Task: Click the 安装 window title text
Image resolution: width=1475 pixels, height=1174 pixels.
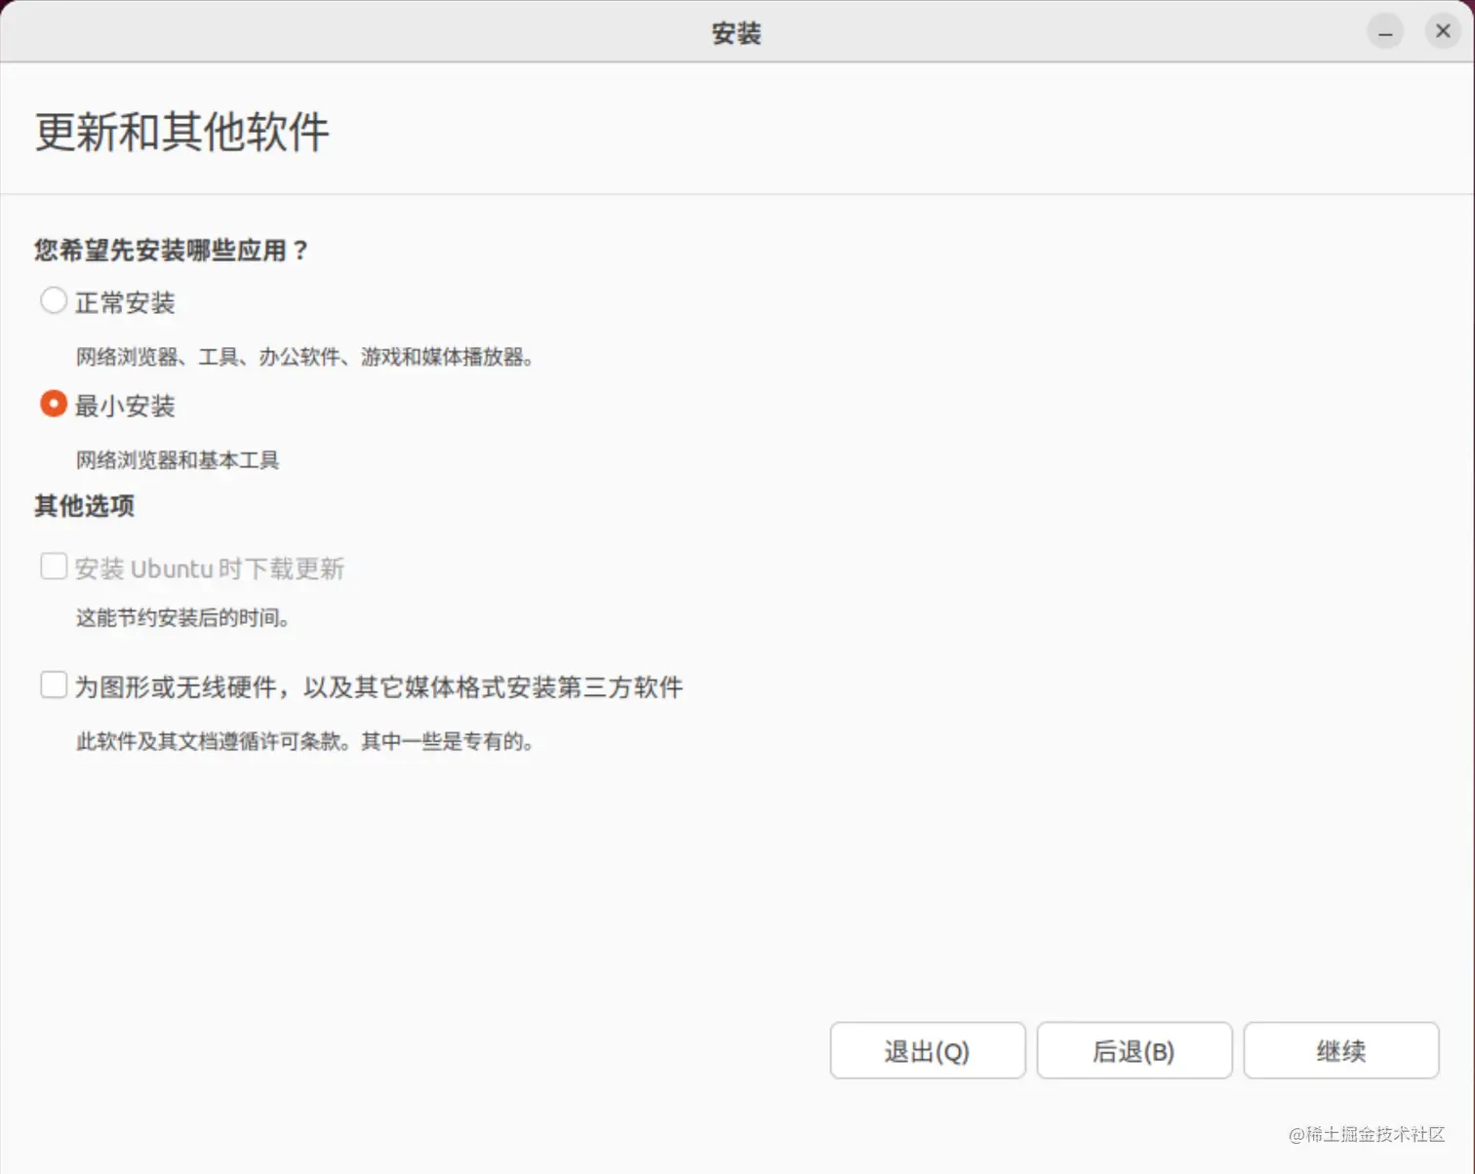Action: click(x=737, y=33)
